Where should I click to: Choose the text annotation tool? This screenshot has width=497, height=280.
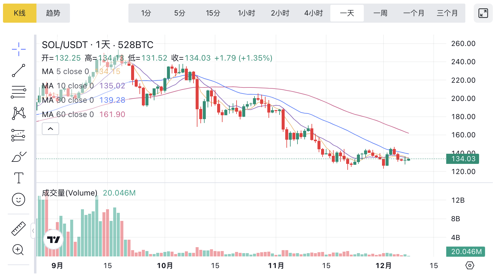coord(19,178)
